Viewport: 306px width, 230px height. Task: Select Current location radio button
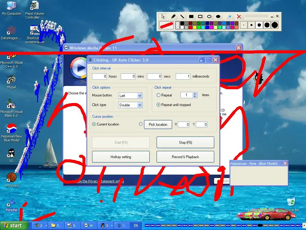coord(94,124)
